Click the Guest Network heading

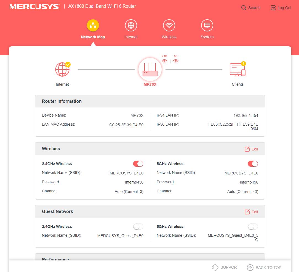point(57,211)
